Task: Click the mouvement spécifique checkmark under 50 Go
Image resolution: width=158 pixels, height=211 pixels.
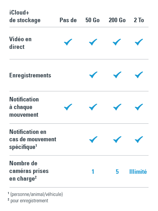Action: 93,139
